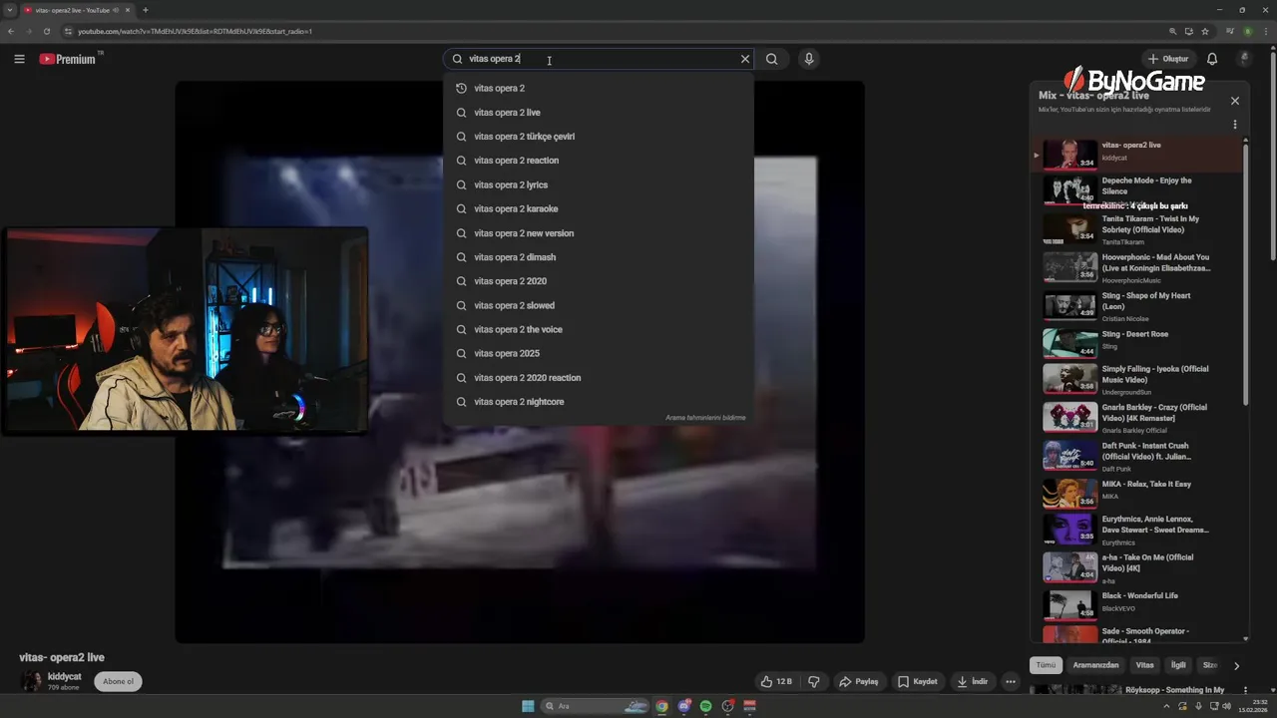The height and width of the screenshot is (718, 1277).
Task: Open more actions ellipsis under video
Action: [x=1011, y=682]
